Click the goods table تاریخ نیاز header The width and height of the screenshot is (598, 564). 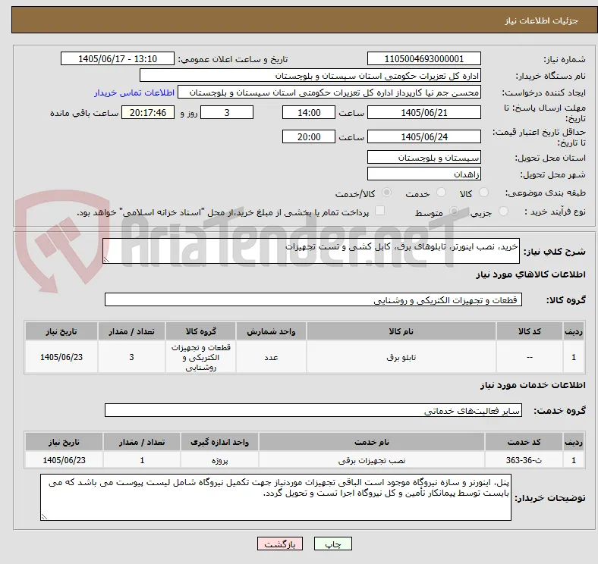point(61,331)
